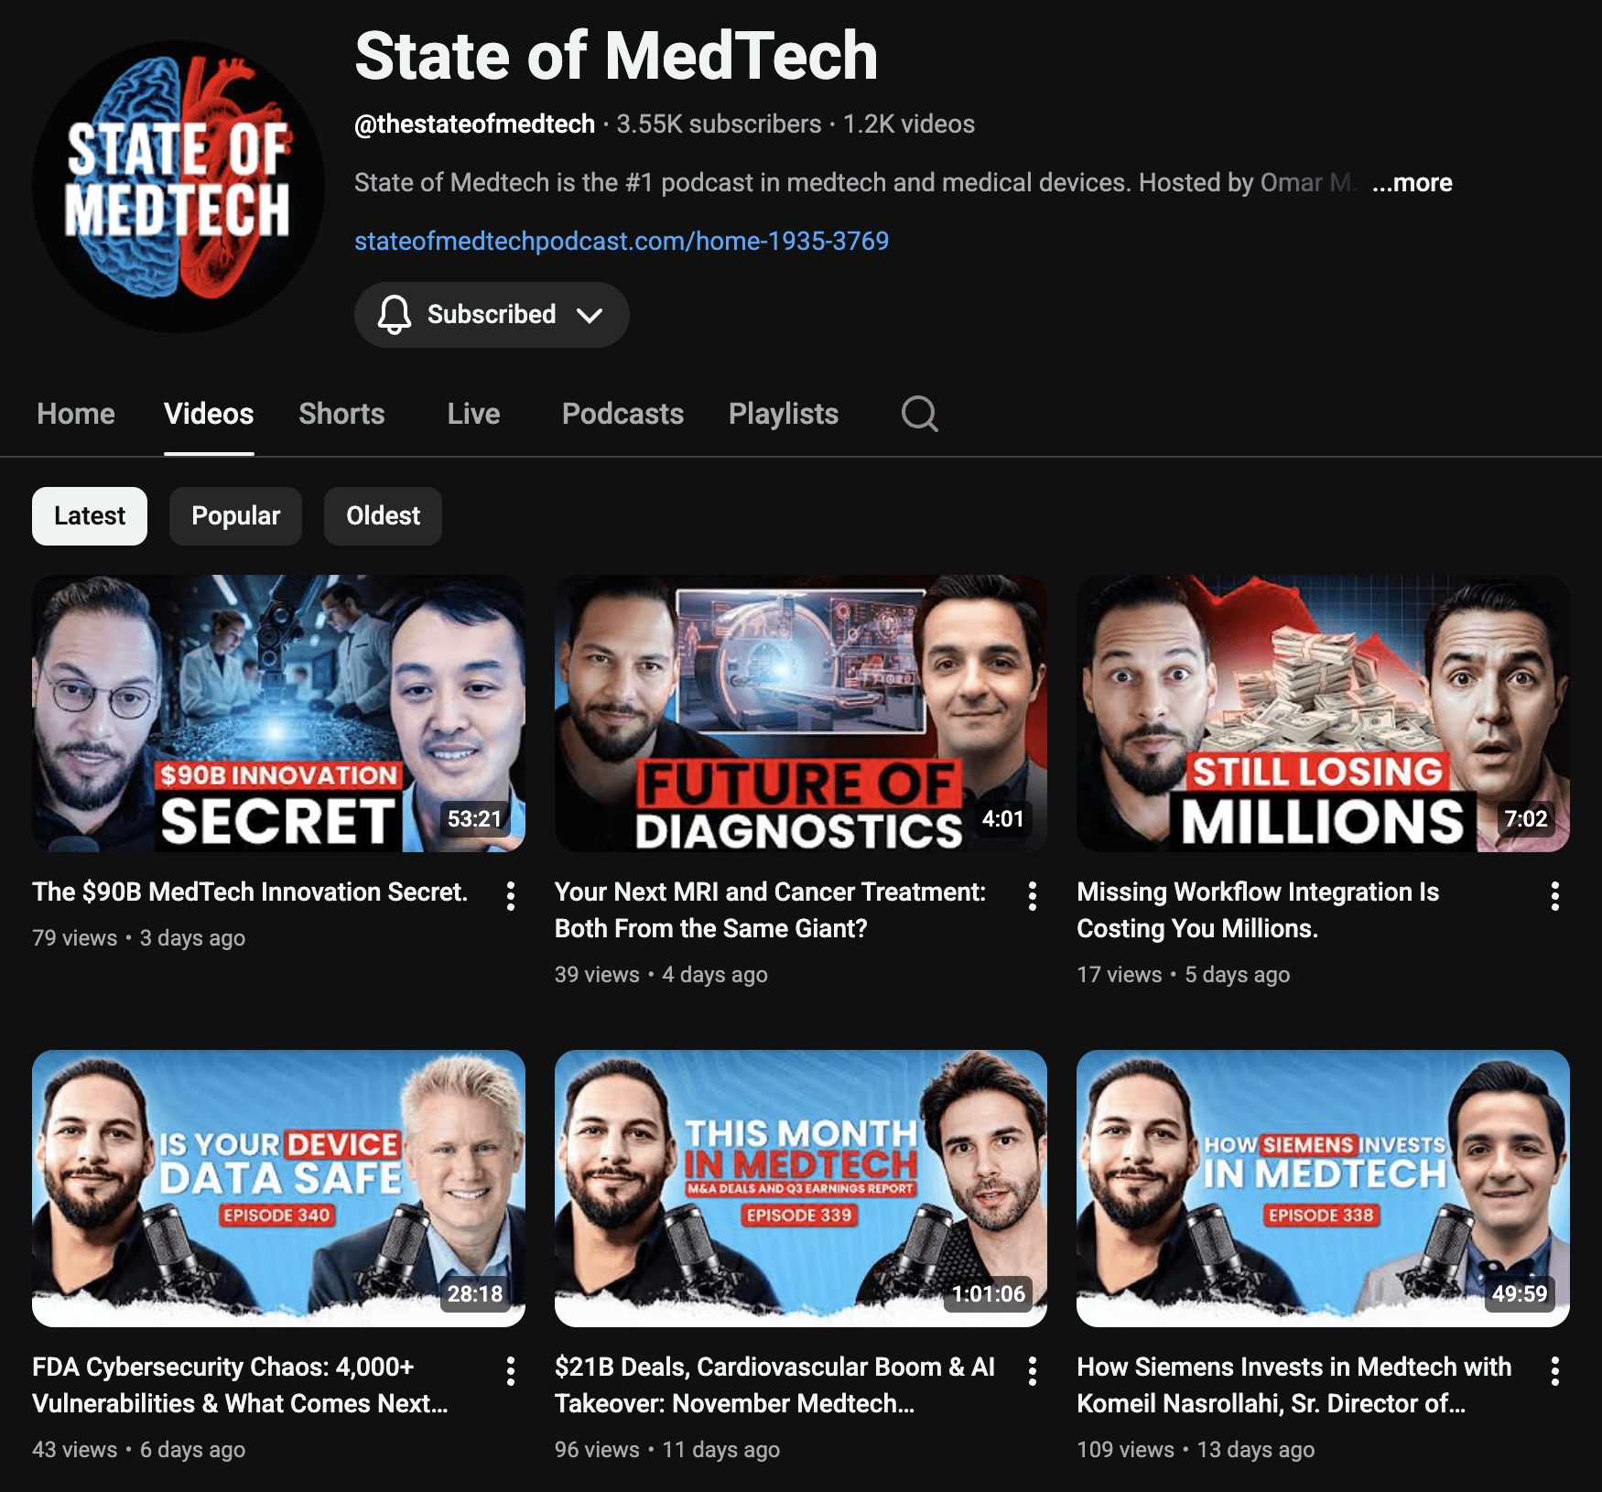Open options menu for Your Next MRI video
The image size is (1602, 1492).
(1033, 896)
